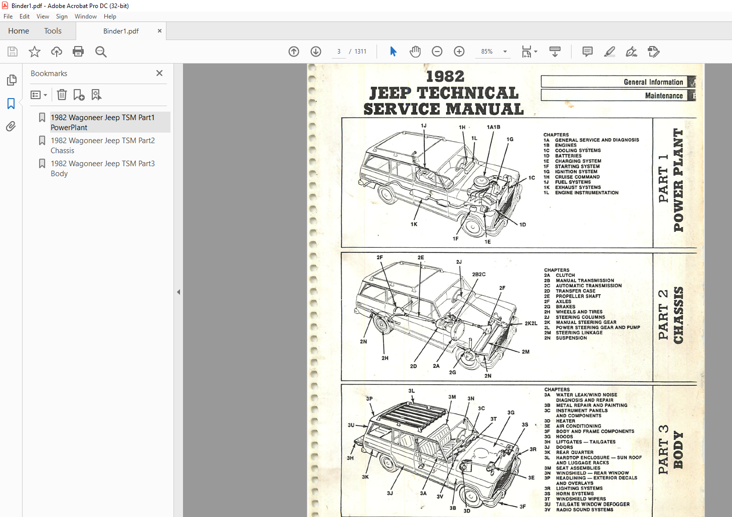
Task: Add a new bookmark icon
Action: (x=79, y=95)
